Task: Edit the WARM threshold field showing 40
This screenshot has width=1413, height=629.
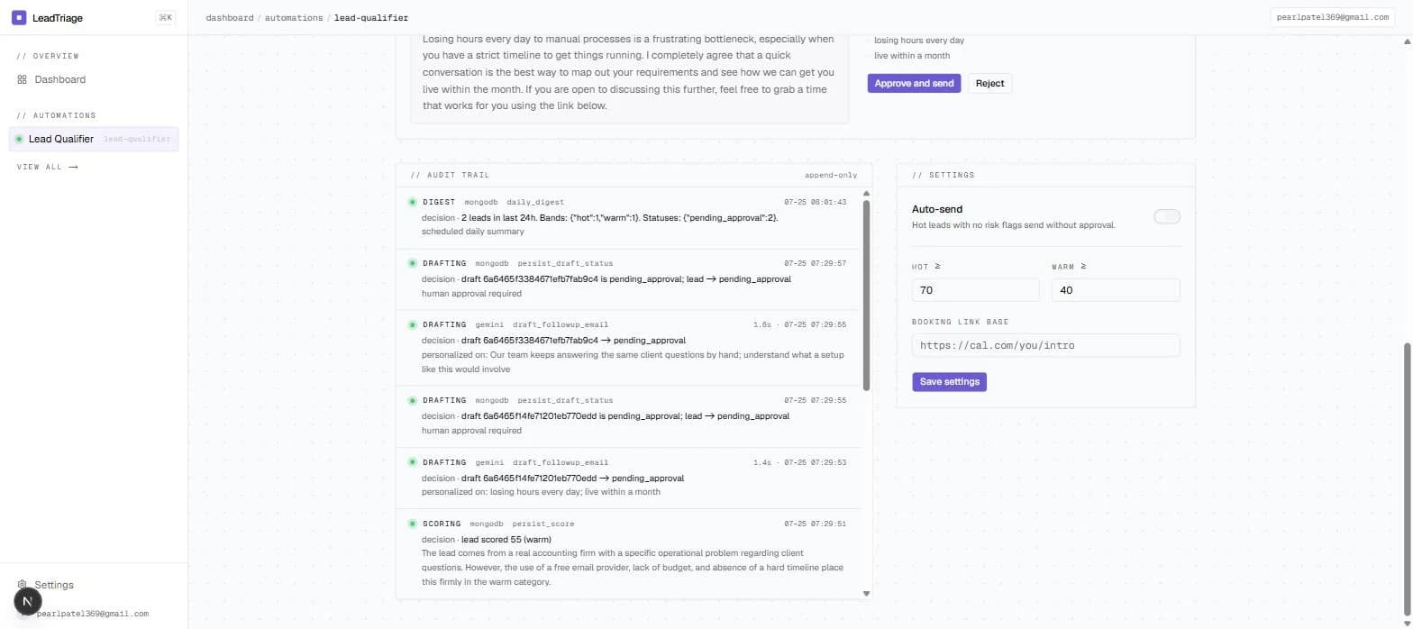Action: (x=1116, y=290)
